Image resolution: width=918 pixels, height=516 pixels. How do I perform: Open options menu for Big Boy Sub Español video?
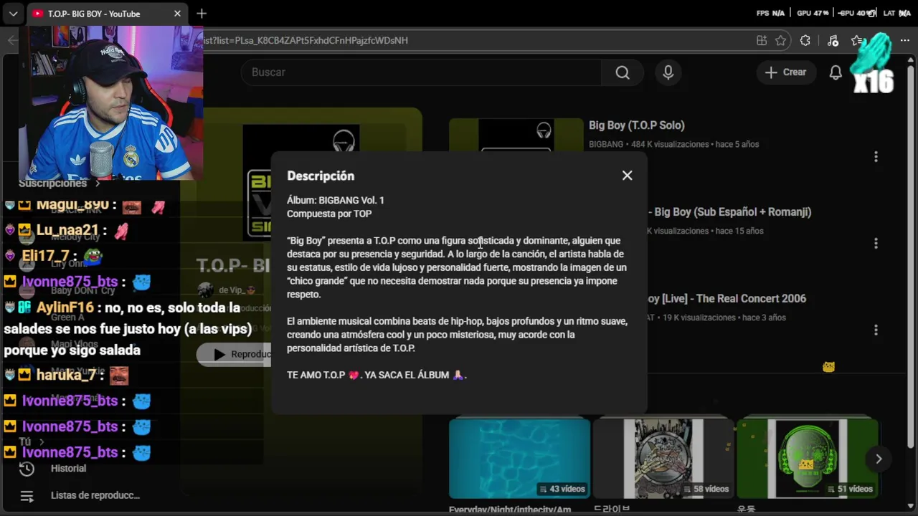tap(876, 244)
